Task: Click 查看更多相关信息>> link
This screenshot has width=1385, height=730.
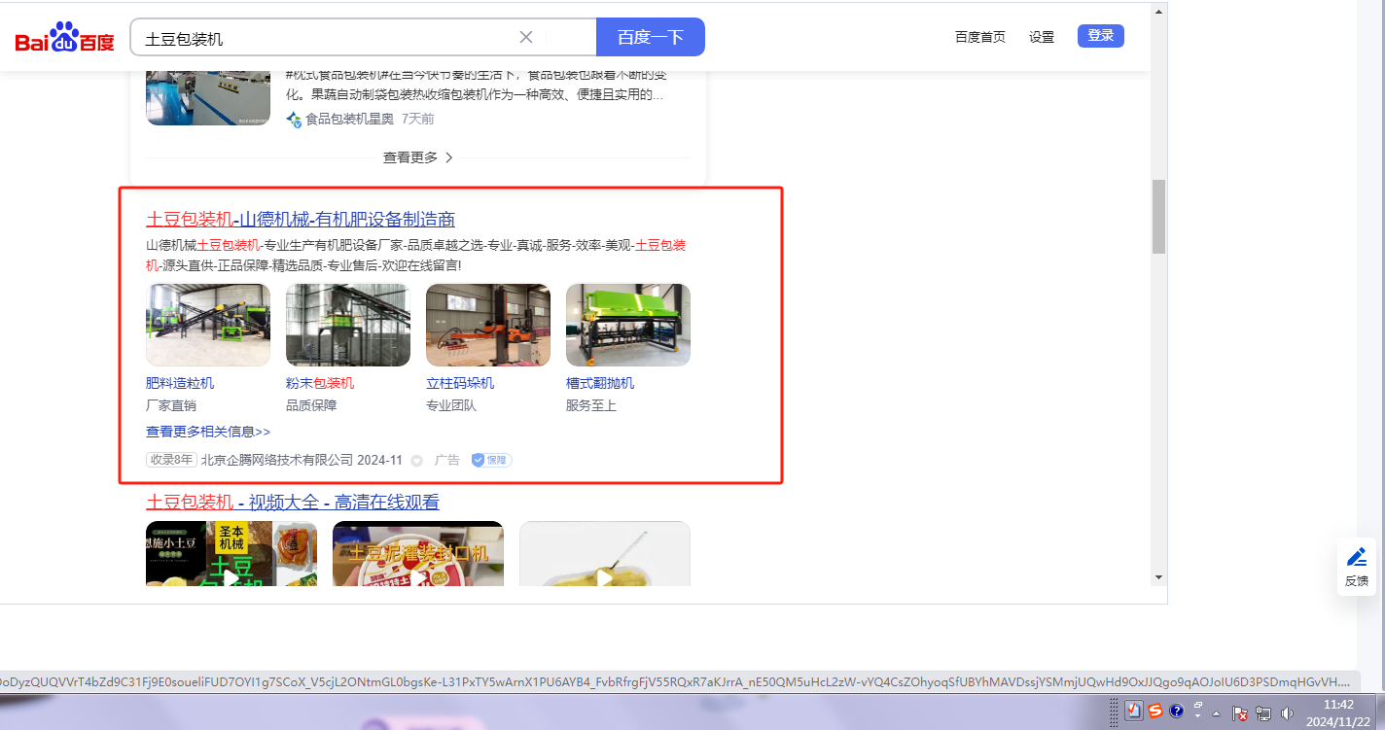Action: pyautogui.click(x=208, y=432)
